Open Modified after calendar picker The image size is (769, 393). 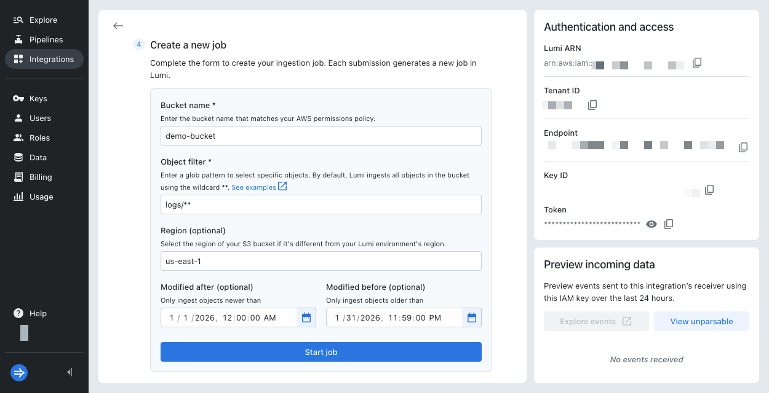pyautogui.click(x=306, y=317)
